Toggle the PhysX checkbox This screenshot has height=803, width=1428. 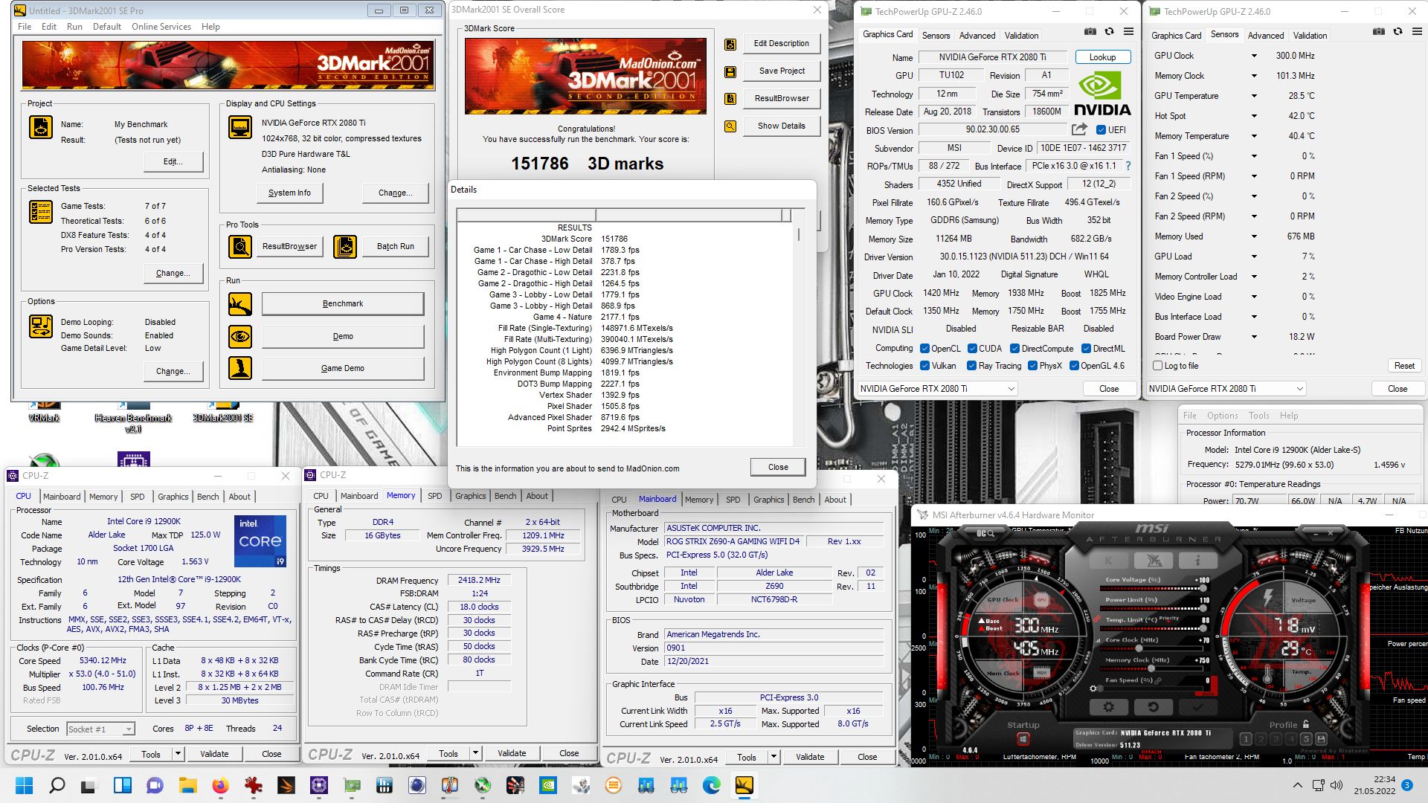coord(1032,366)
